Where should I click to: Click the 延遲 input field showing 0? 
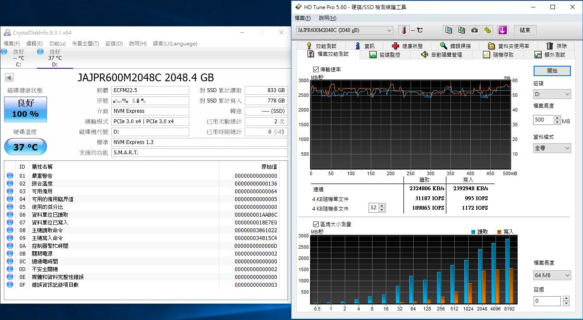[548, 301]
